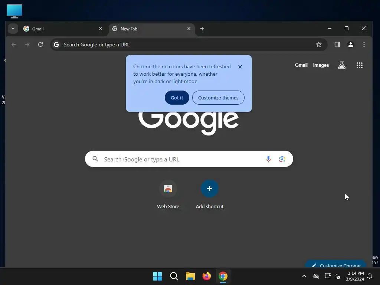
Task: Close the Chrome window
Action: 364,28
